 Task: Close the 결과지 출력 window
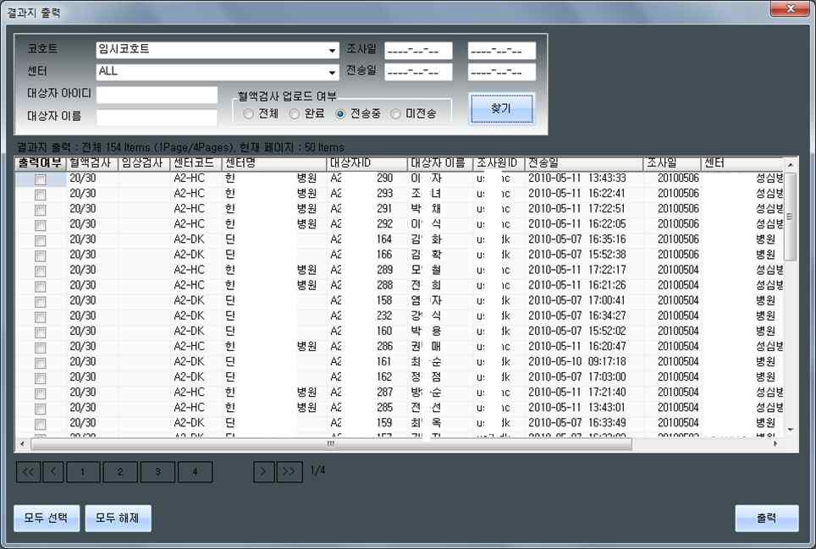pyautogui.click(x=791, y=8)
